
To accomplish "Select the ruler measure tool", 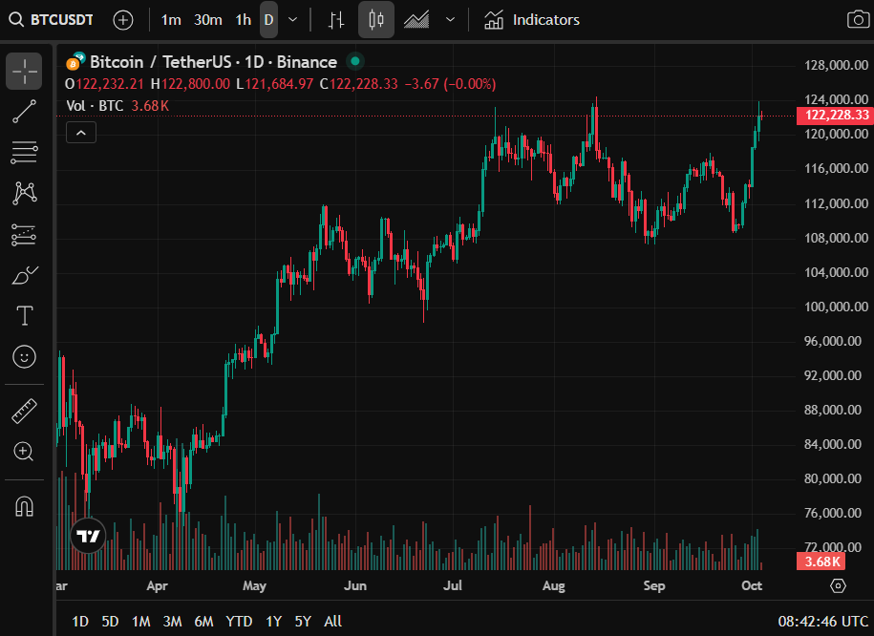I will click(24, 412).
